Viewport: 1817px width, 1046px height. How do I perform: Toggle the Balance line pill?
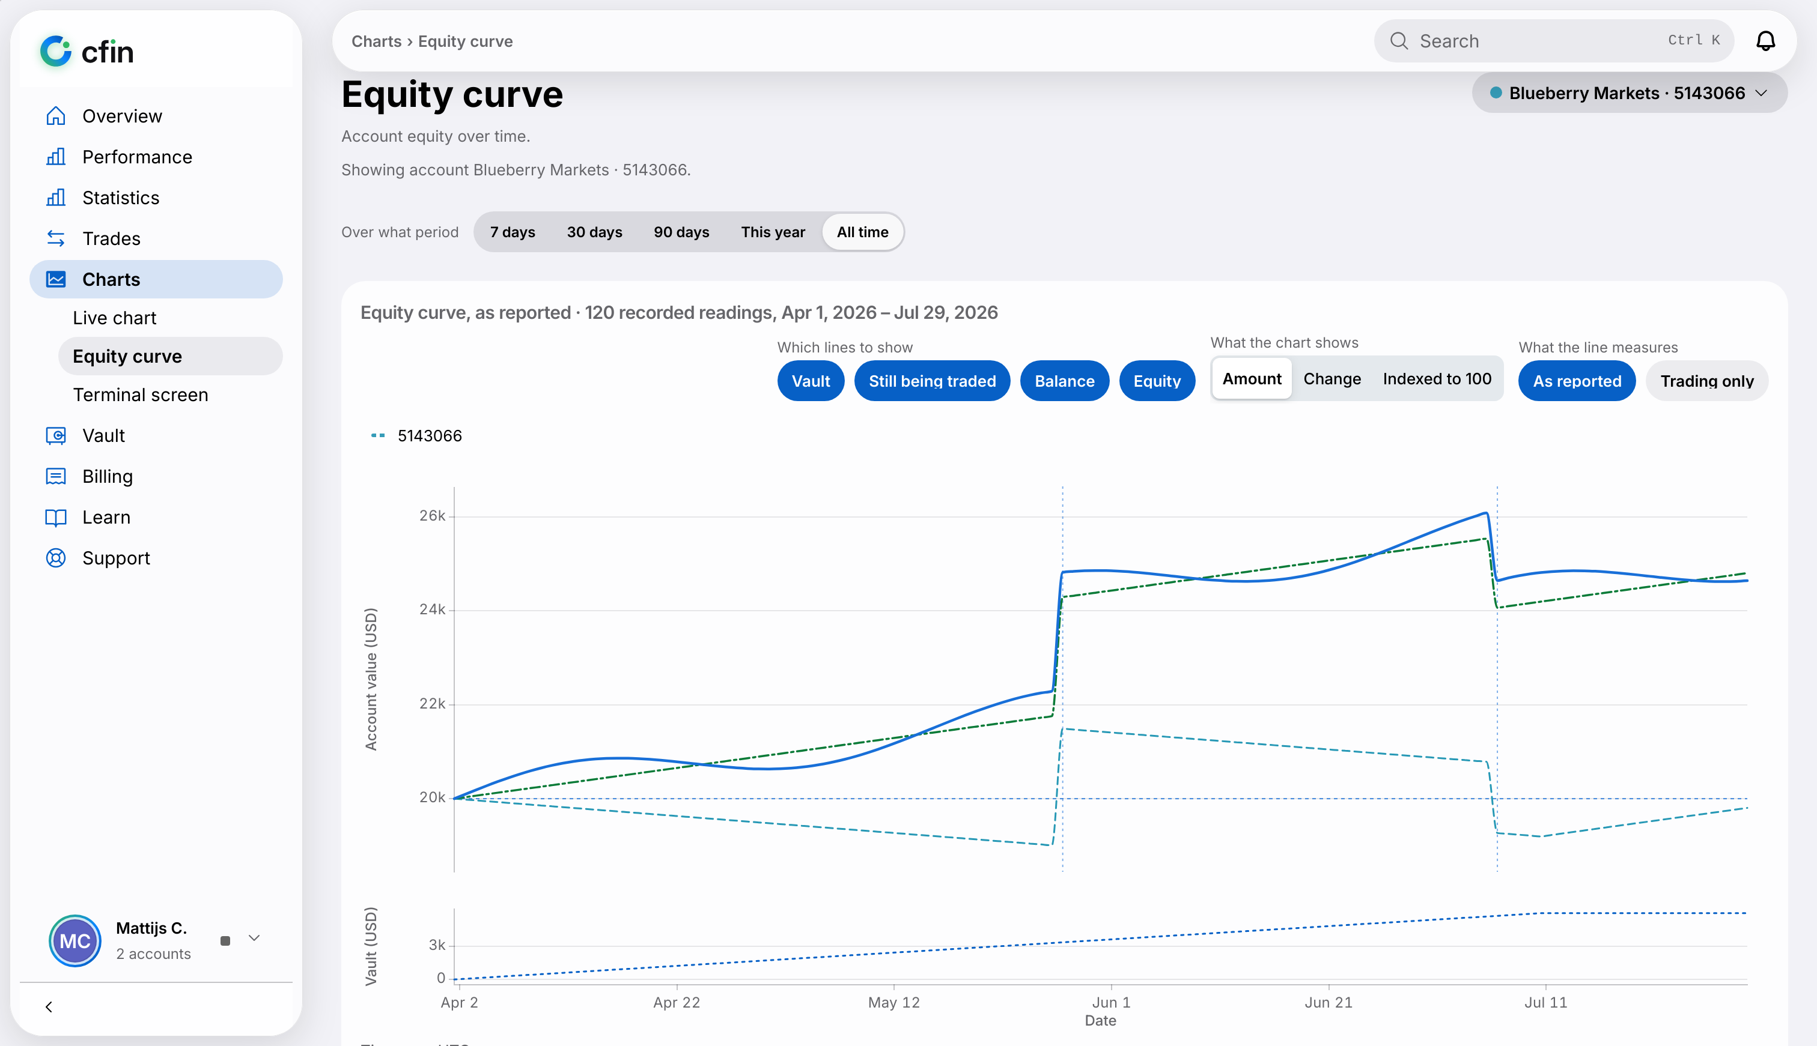[x=1065, y=381]
